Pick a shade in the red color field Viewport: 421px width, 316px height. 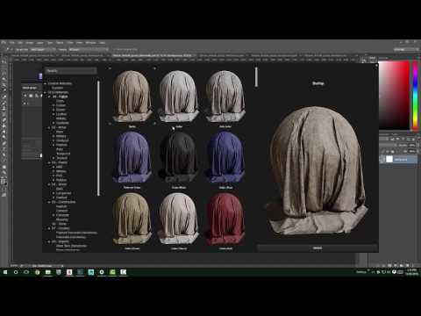(x=394, y=95)
